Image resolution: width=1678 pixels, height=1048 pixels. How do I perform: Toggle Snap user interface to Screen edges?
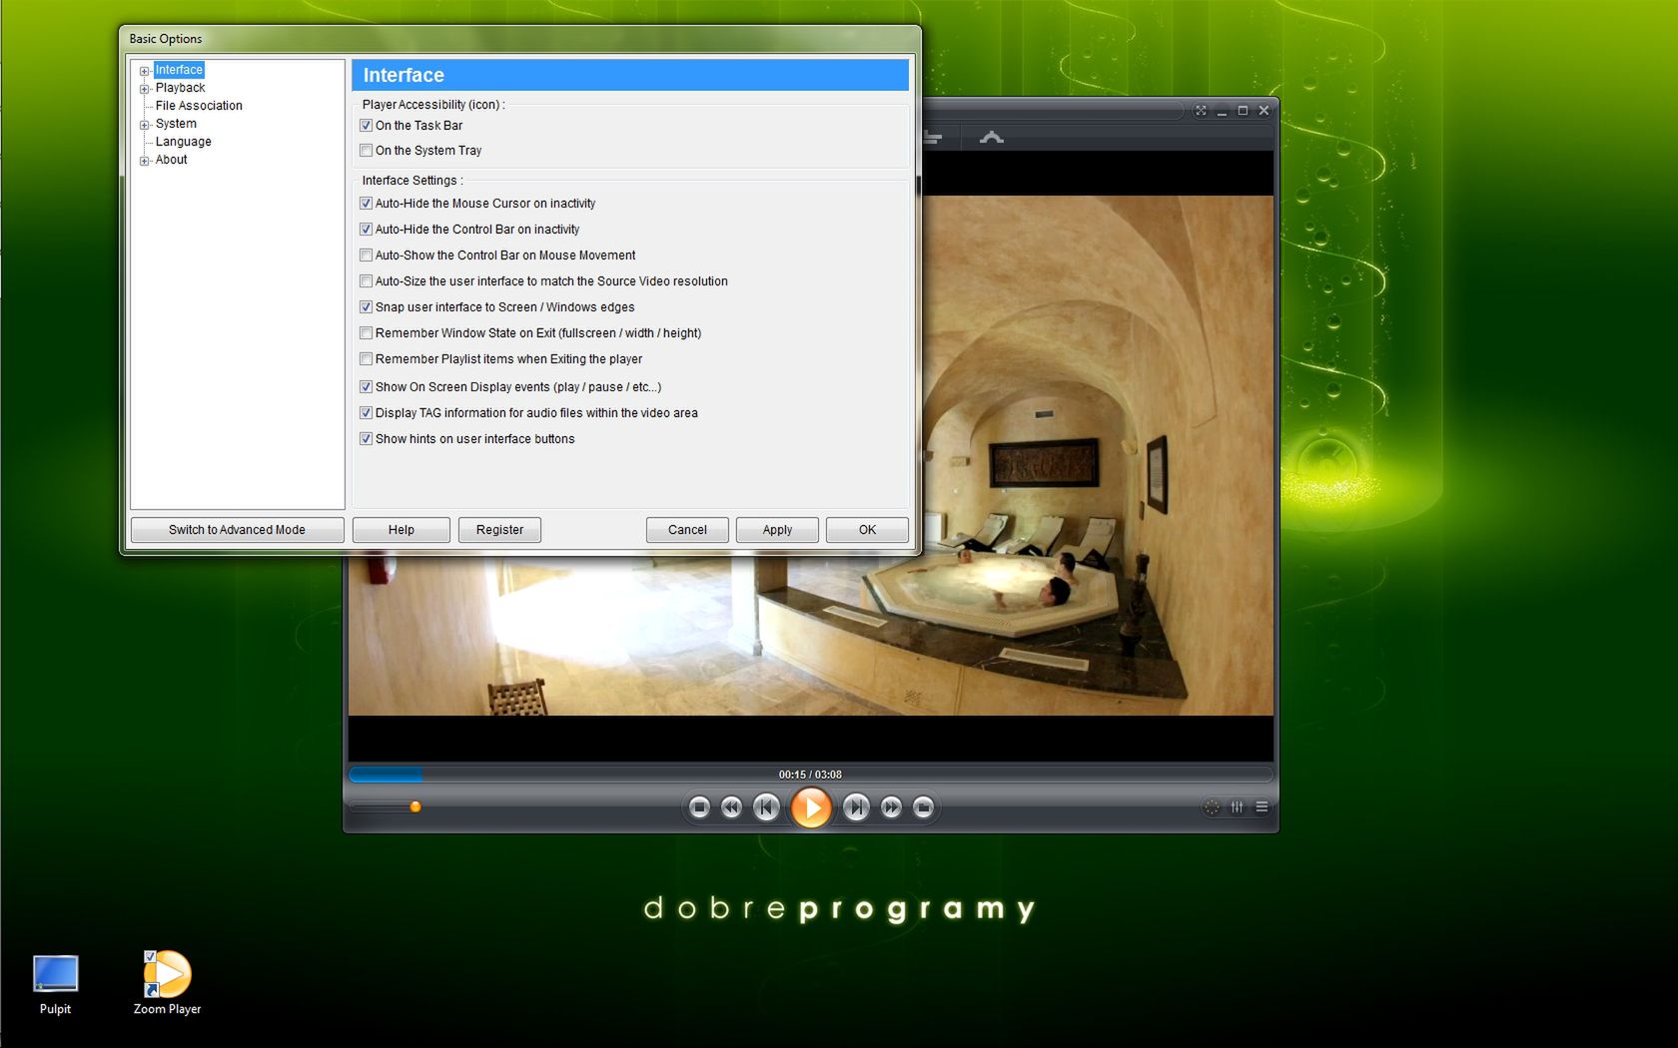coord(366,307)
